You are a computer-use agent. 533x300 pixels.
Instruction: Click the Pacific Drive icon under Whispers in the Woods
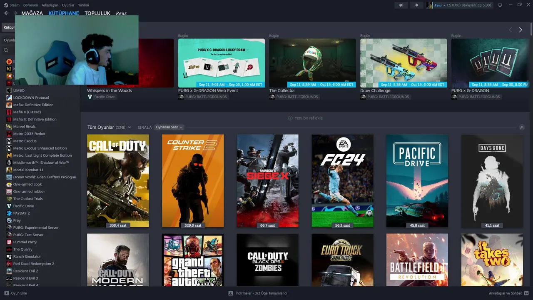[90, 97]
